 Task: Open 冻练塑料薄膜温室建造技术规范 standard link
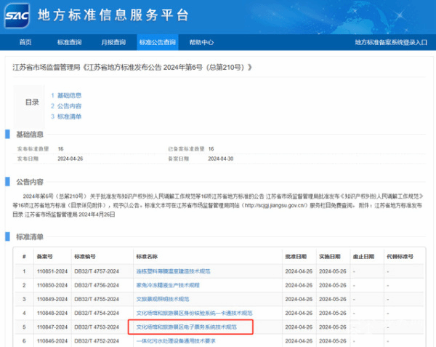(173, 271)
